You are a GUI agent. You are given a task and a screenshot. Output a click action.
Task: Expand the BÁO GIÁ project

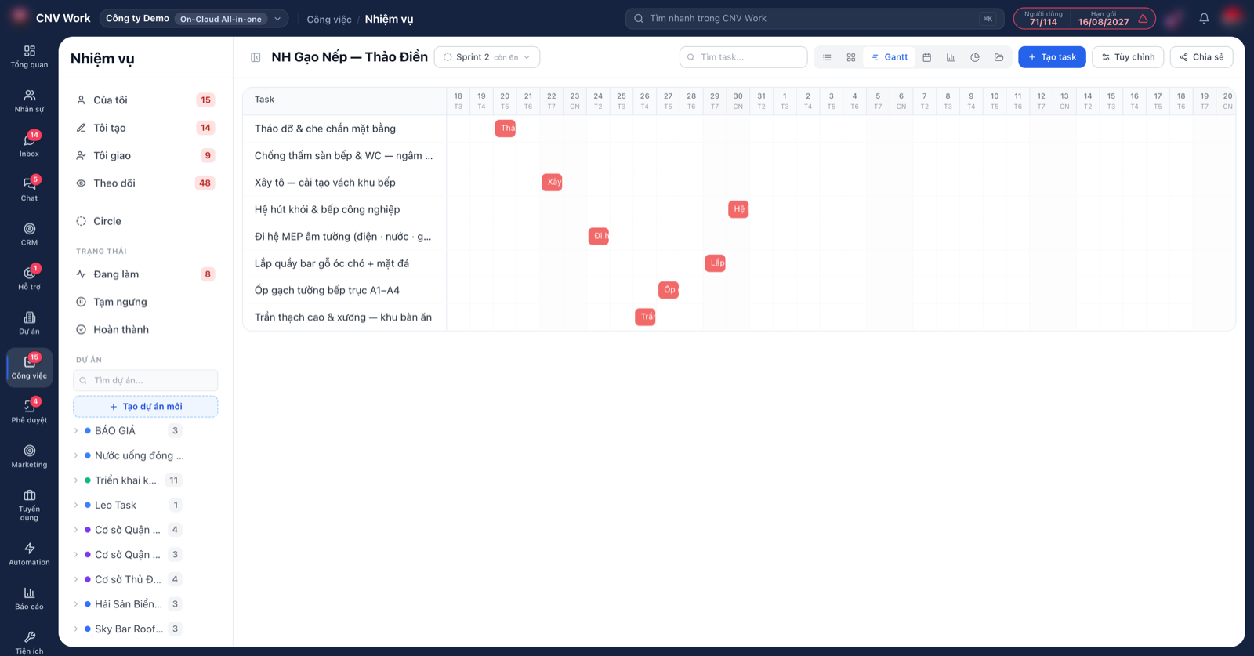(x=76, y=431)
